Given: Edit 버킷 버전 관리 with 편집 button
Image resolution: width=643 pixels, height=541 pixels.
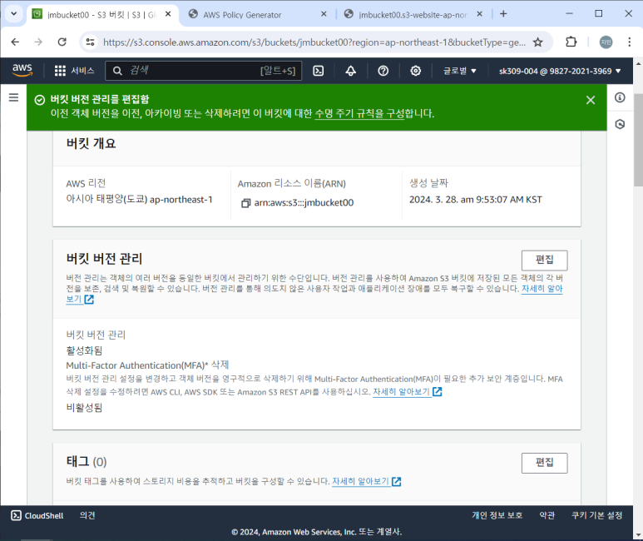Looking at the screenshot, I should coord(544,261).
